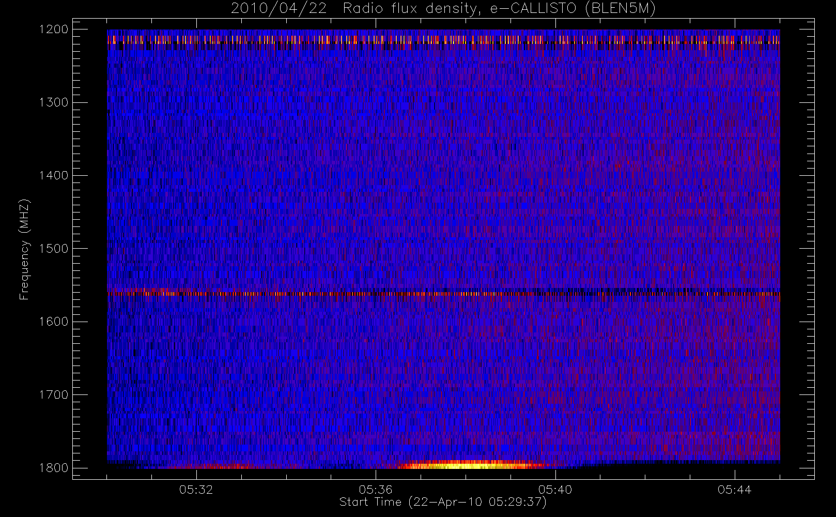Click the 05:44 time tick label
Screen dimensions: 836x517
(734, 490)
